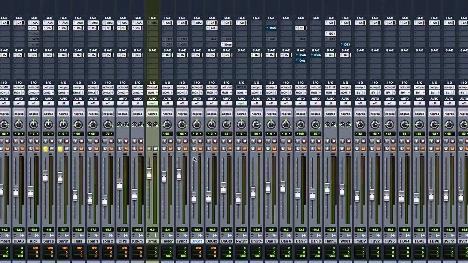The height and width of the screenshot is (263, 468).
Task: Click the VBC insert on the Drums2 bus
Action: point(152,23)
